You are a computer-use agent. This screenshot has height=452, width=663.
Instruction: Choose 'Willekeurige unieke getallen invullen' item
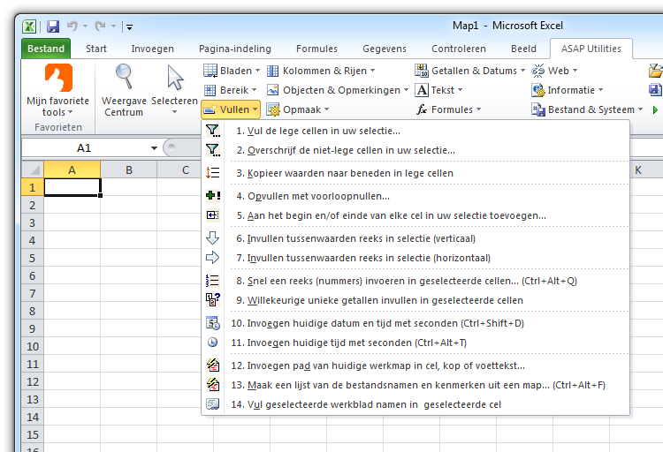pos(415,300)
